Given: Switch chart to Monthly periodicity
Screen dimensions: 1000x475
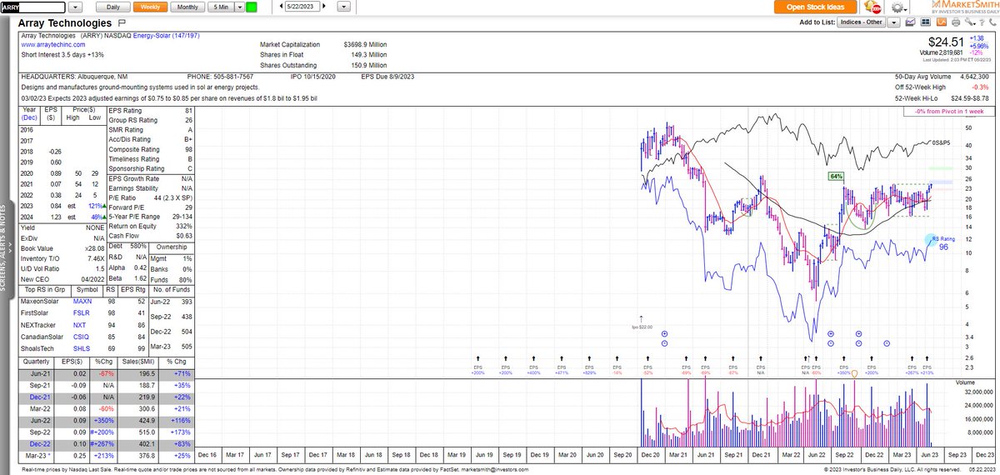Looking at the screenshot, I should pyautogui.click(x=188, y=7).
